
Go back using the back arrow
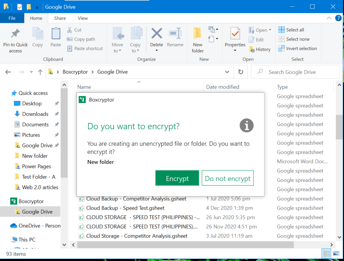tap(8, 72)
